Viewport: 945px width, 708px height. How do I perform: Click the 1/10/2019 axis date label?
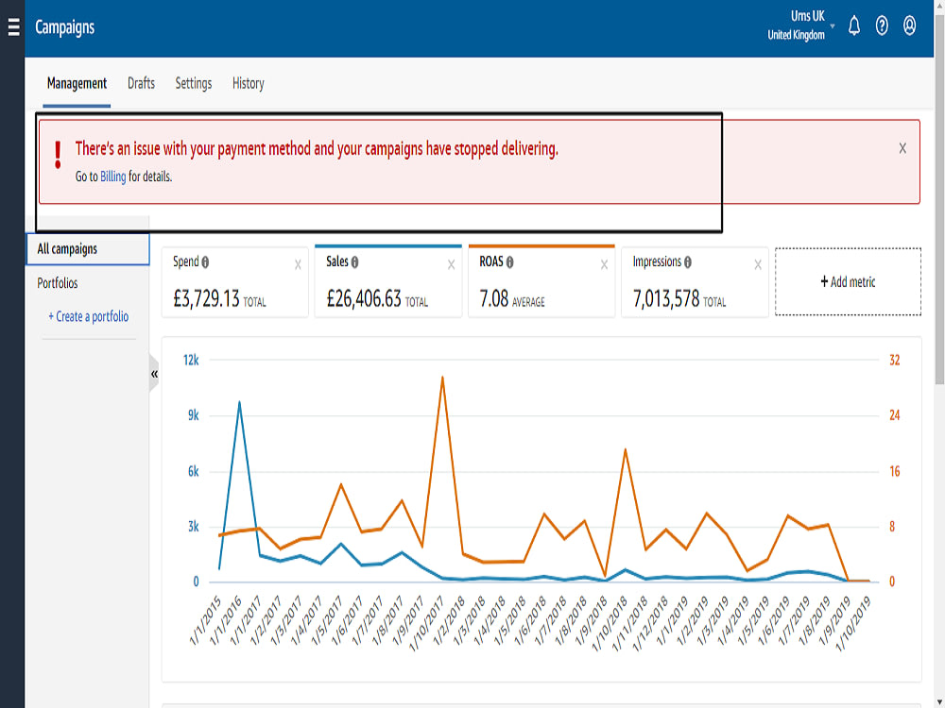coord(853,623)
